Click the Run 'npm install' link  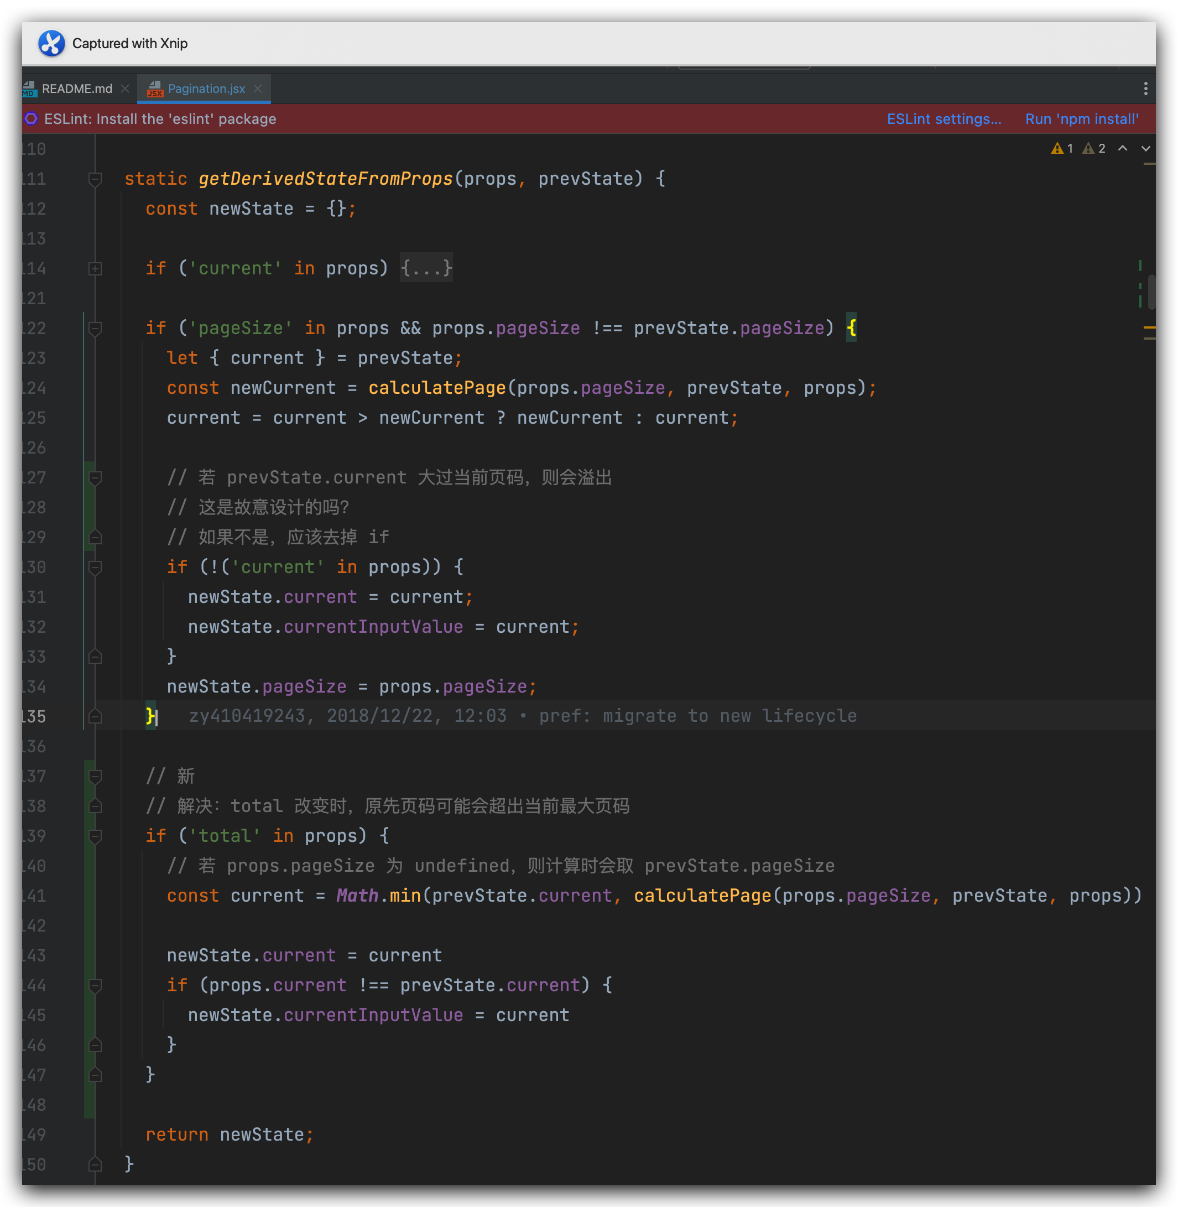(1081, 119)
